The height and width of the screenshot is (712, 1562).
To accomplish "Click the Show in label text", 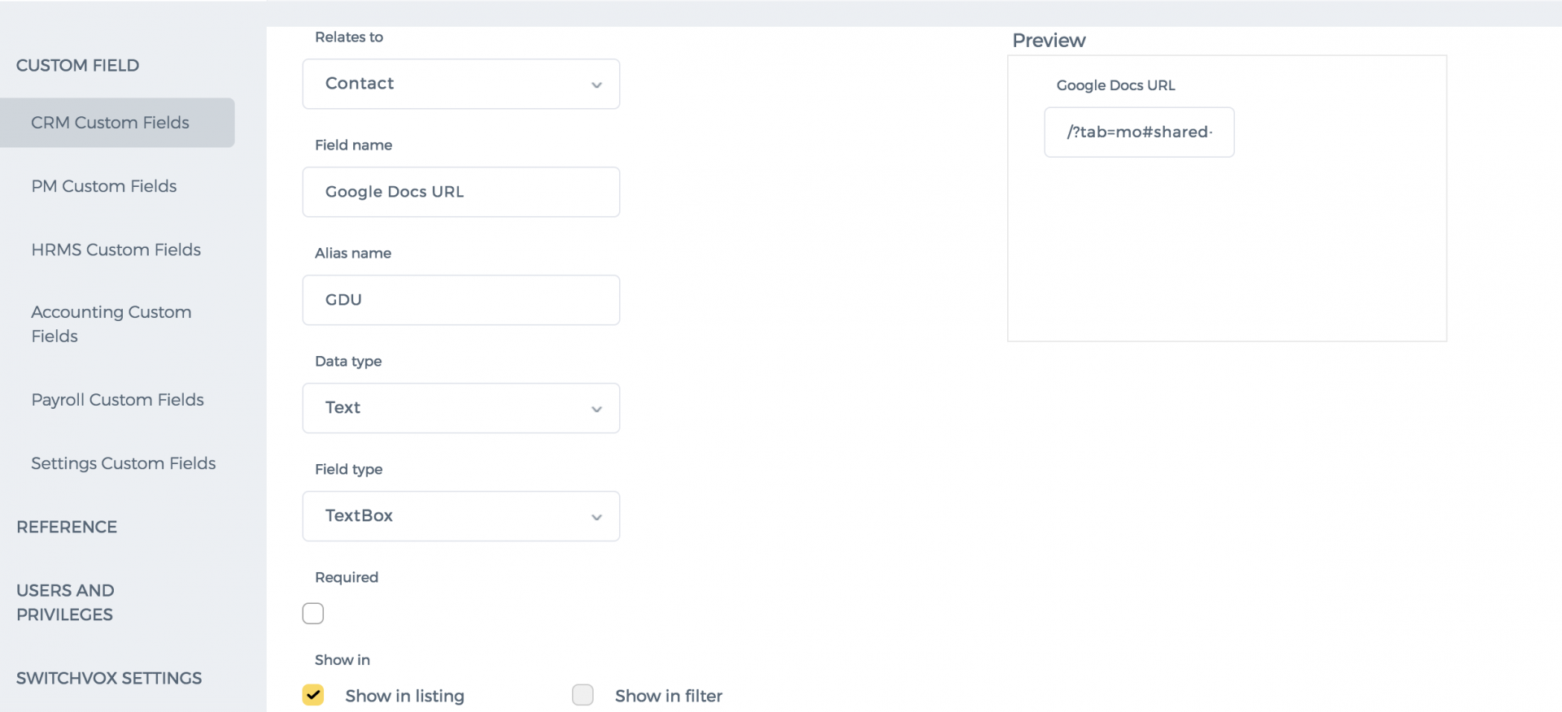I will coord(343,660).
